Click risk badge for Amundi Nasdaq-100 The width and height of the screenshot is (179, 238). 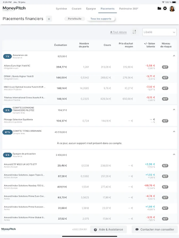(x=165, y=187)
